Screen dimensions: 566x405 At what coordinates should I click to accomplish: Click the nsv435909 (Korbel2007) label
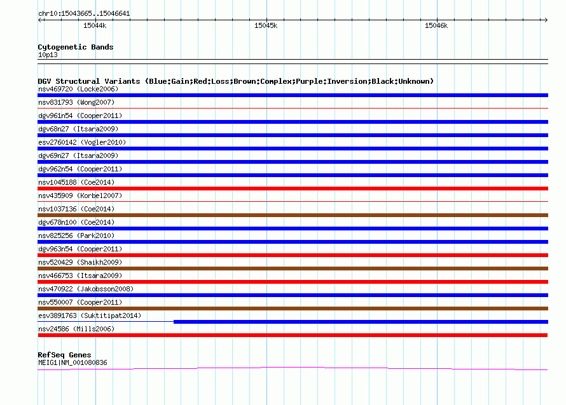(x=80, y=196)
